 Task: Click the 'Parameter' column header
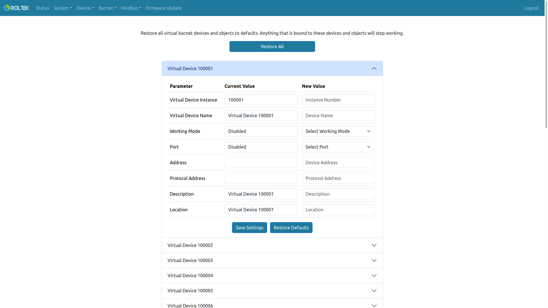pos(181,86)
